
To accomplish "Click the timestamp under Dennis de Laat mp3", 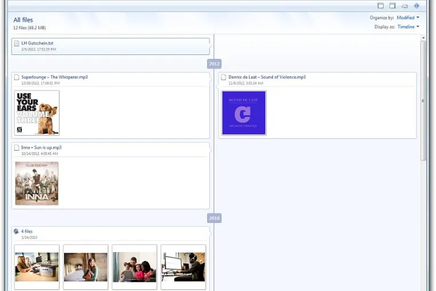I will tap(246, 83).
